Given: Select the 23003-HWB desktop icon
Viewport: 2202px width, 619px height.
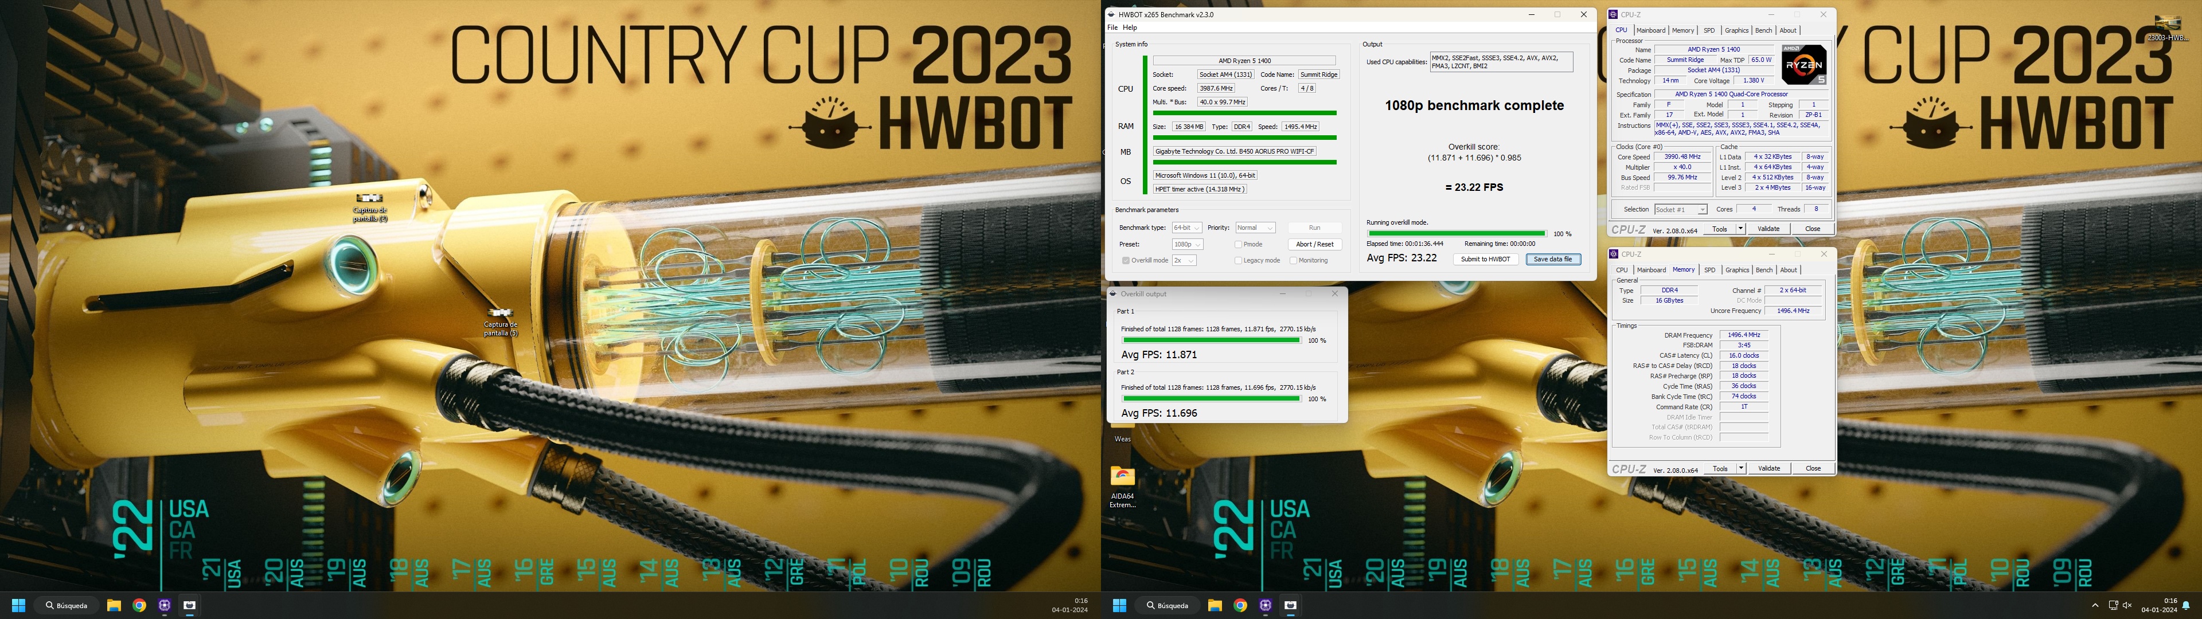Looking at the screenshot, I should 2167,28.
